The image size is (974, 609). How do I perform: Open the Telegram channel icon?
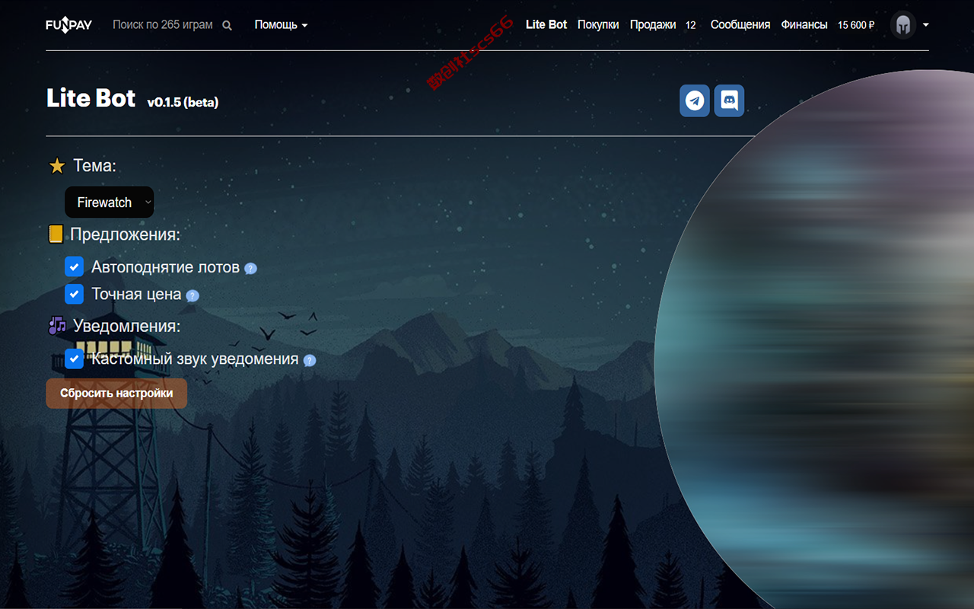[694, 100]
